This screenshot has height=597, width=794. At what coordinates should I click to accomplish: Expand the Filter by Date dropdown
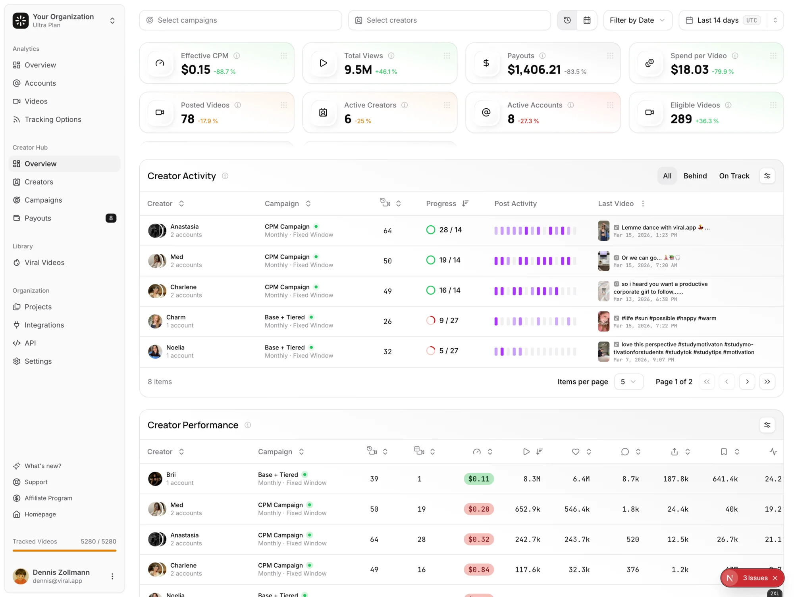[x=638, y=20]
